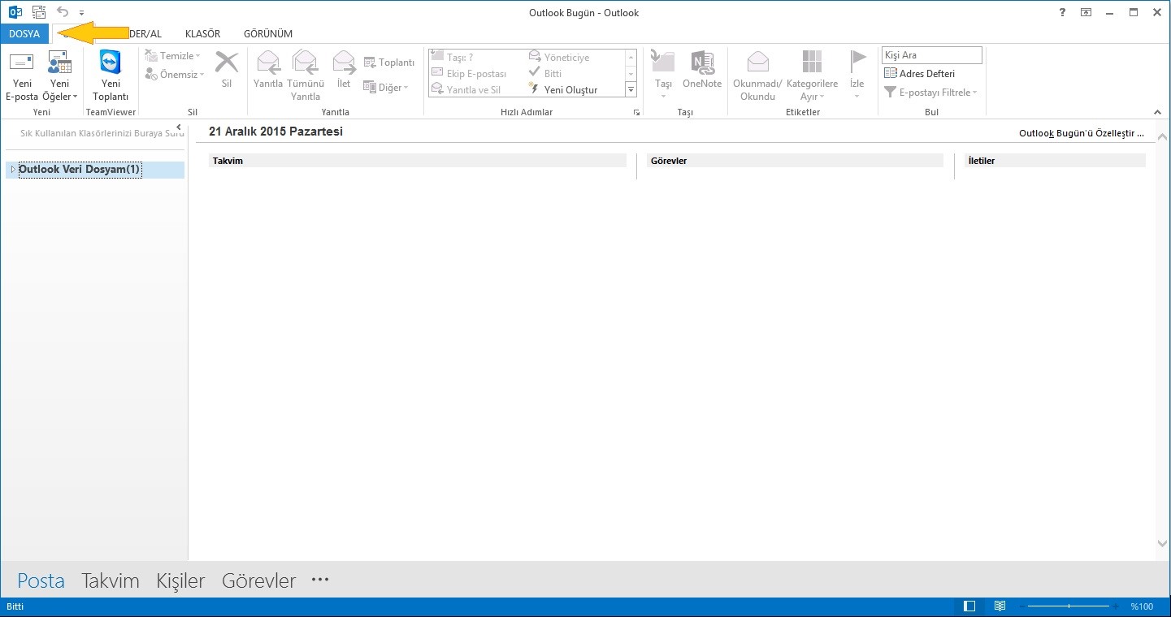The image size is (1171, 617).
Task: Open the Temizle dropdown
Action: coord(172,56)
